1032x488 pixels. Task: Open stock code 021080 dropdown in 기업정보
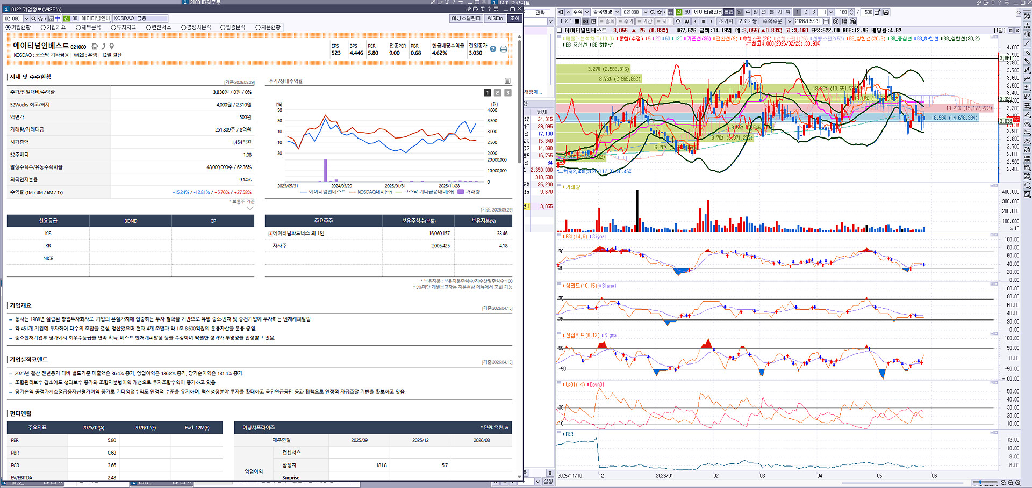[x=26, y=19]
